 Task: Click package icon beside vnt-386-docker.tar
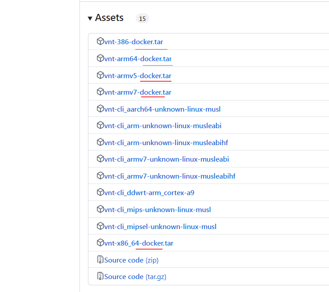[x=100, y=42]
